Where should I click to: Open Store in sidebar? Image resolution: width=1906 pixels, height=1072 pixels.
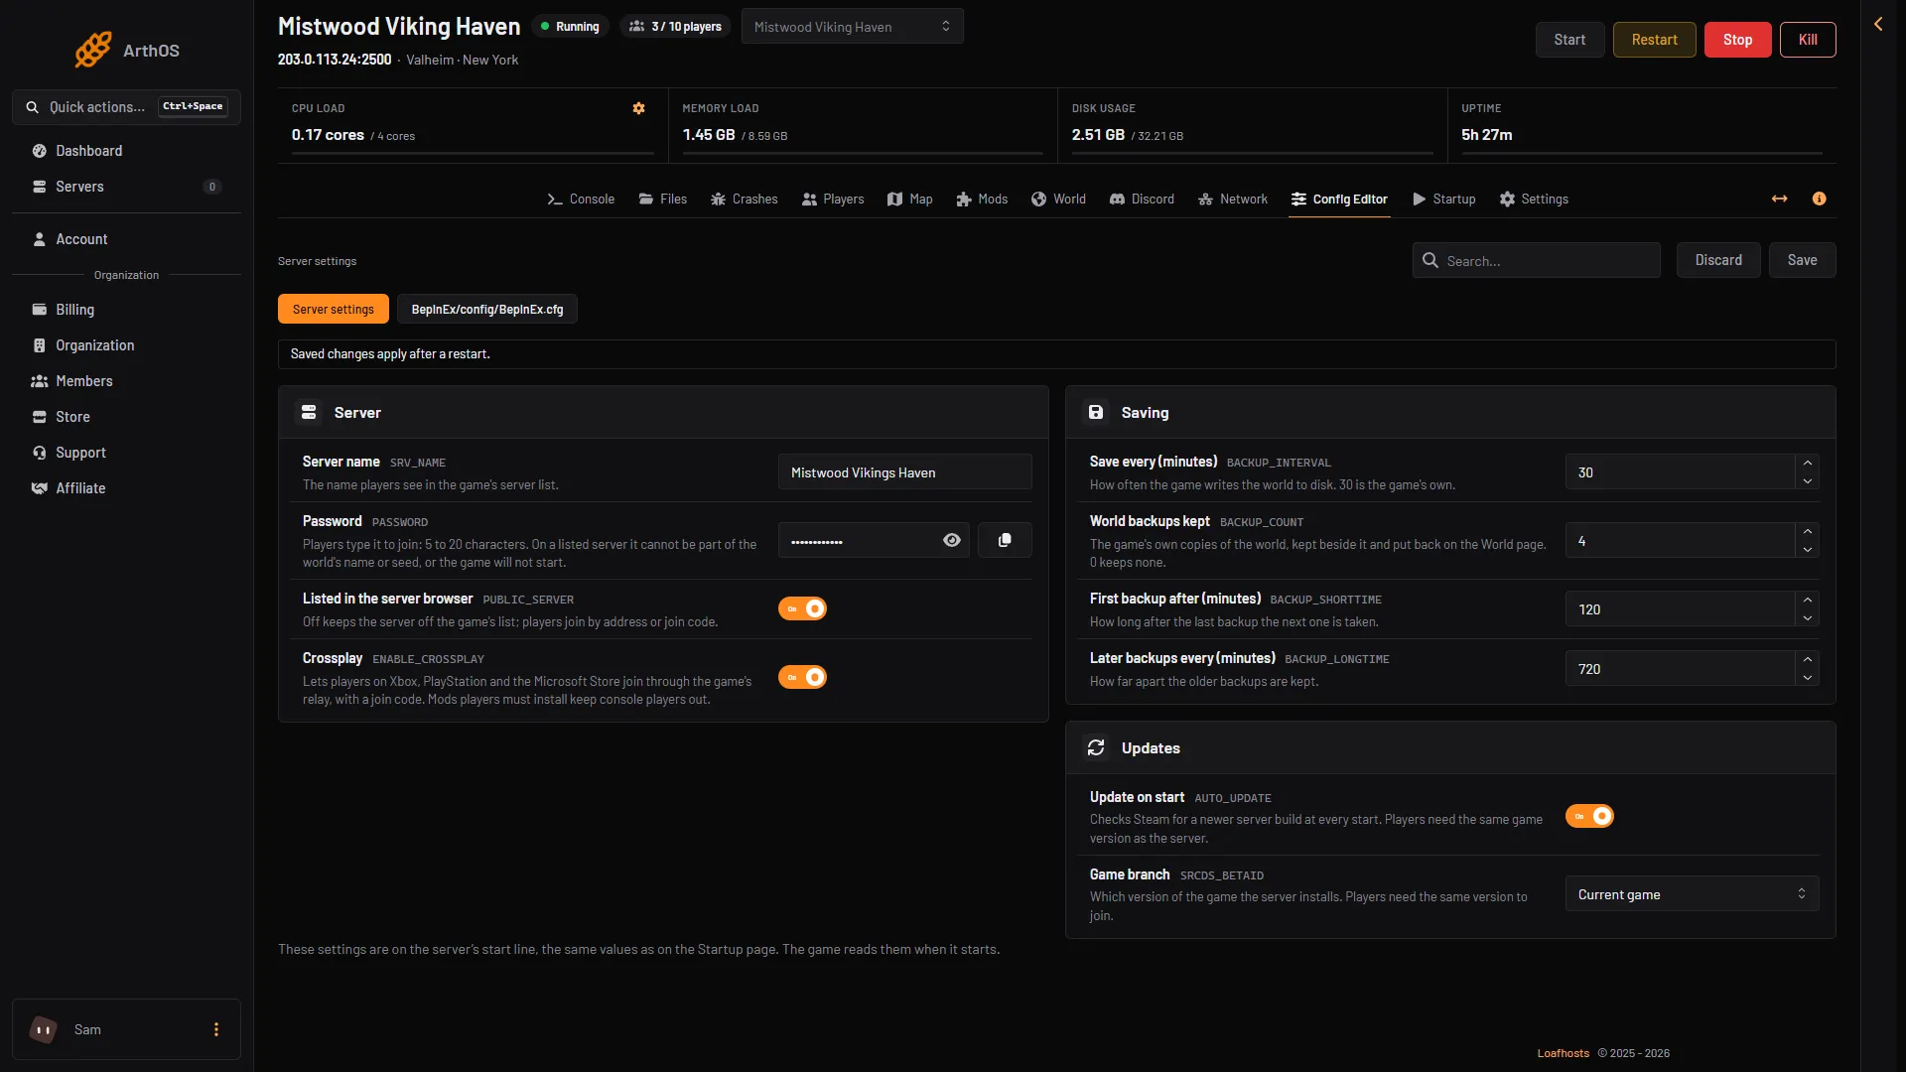(x=126, y=417)
